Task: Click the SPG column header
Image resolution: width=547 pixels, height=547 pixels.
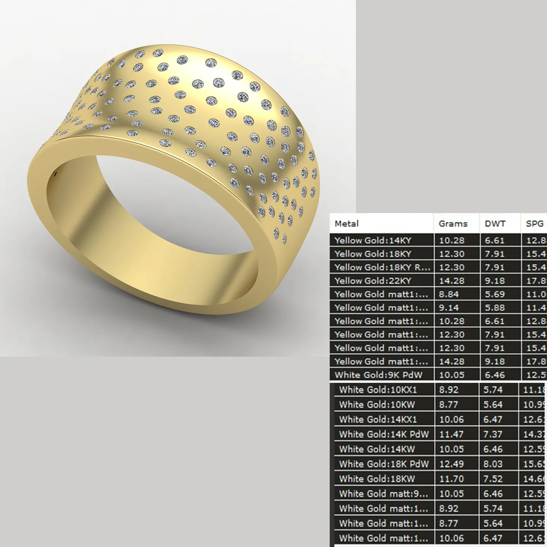Action: tap(534, 224)
